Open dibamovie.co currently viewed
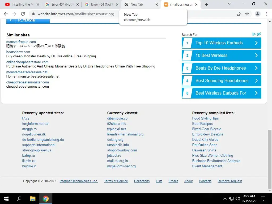 (x=117, y=118)
